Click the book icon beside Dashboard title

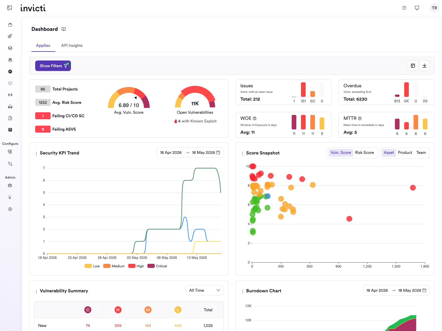point(64,29)
